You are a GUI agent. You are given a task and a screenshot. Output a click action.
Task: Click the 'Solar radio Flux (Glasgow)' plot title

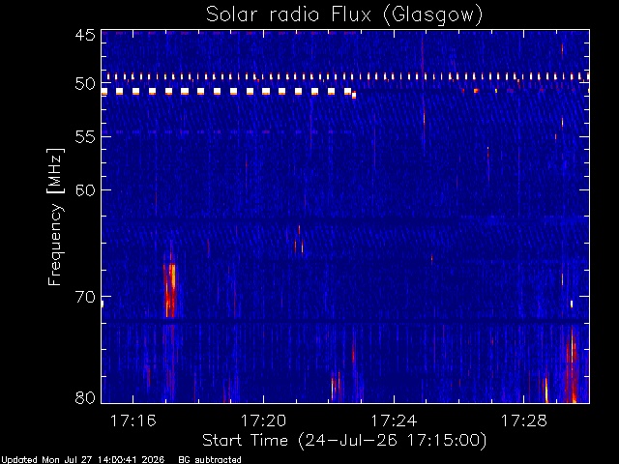pyautogui.click(x=344, y=15)
